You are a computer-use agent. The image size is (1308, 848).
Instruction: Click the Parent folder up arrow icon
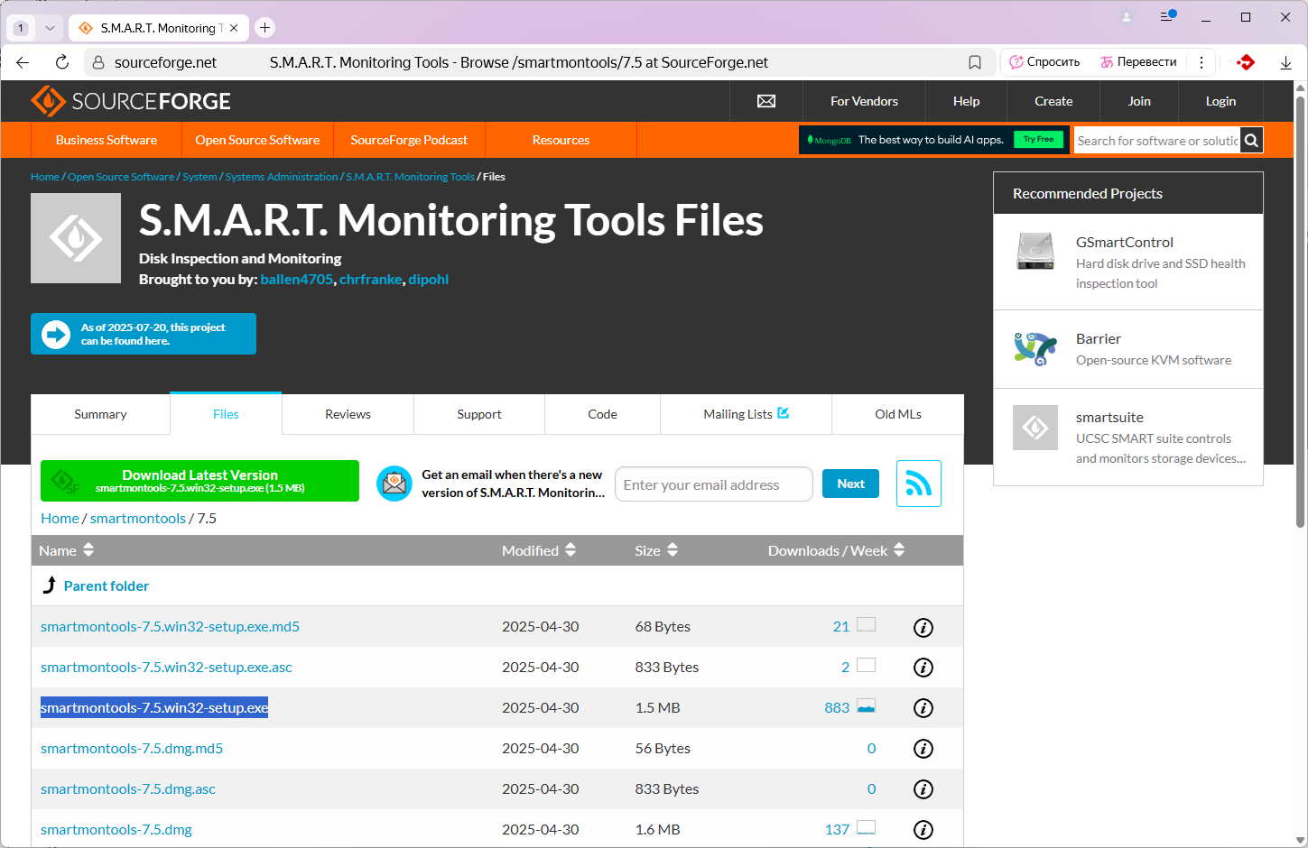[x=50, y=585]
